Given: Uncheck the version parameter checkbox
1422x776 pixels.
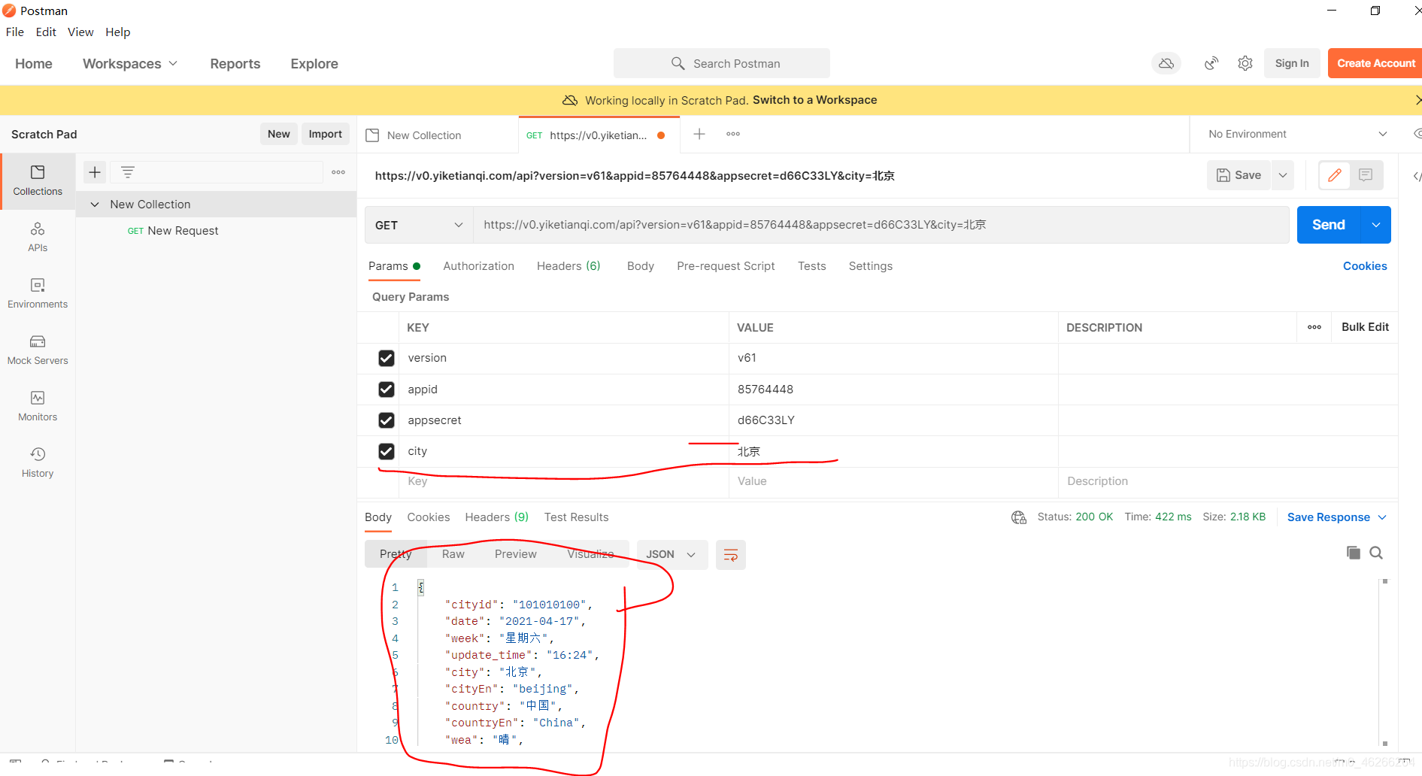Looking at the screenshot, I should (387, 358).
